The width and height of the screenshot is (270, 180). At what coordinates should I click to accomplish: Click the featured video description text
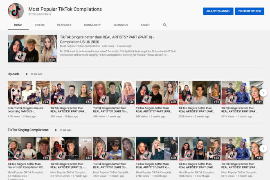tap(118, 53)
